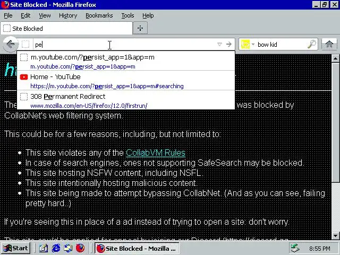
Task: Close the Firefox window
Action: point(335,5)
